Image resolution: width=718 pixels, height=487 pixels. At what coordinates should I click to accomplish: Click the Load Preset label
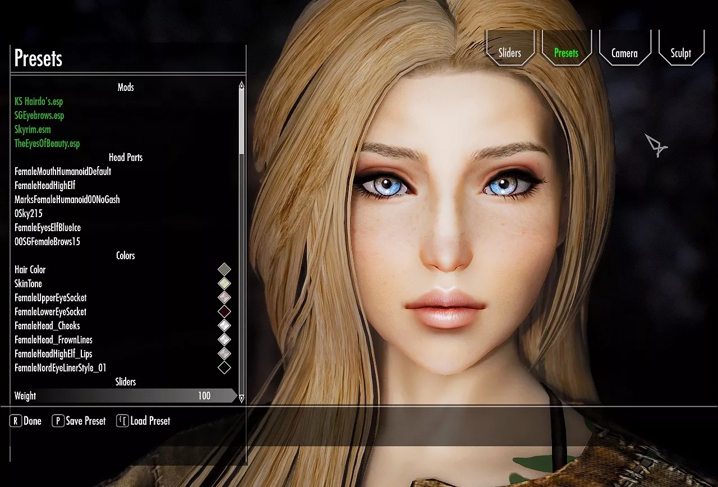coord(150,421)
